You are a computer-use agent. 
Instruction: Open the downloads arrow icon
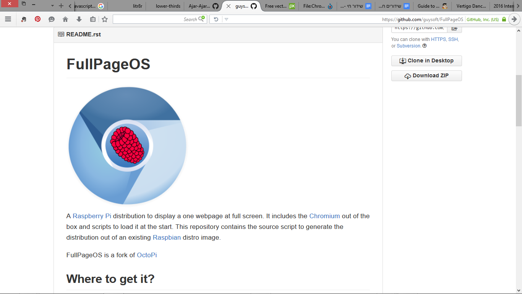tap(79, 19)
